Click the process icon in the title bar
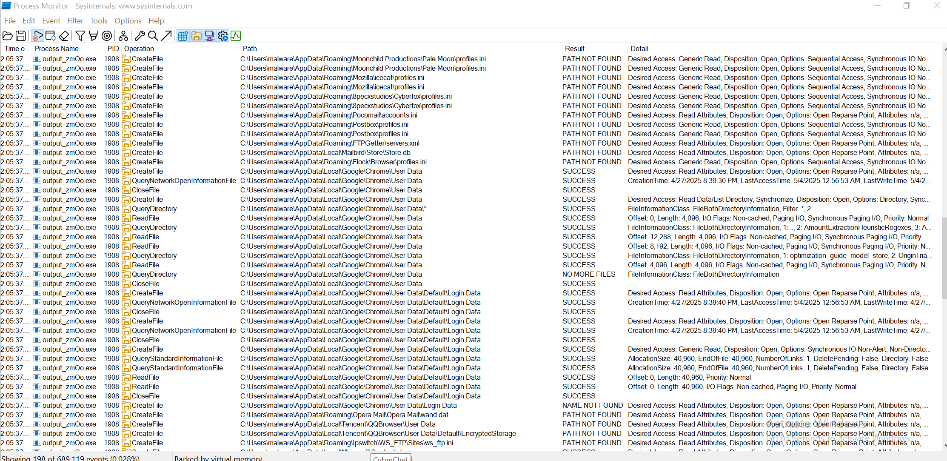947x461 pixels. [x=6, y=6]
